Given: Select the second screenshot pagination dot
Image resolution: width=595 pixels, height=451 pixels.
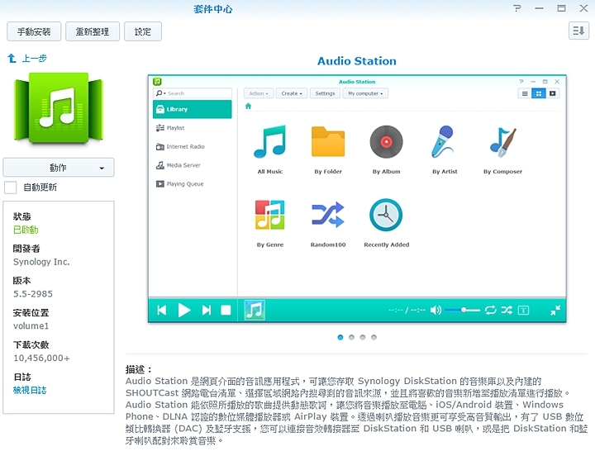Looking at the screenshot, I should coord(351,337).
